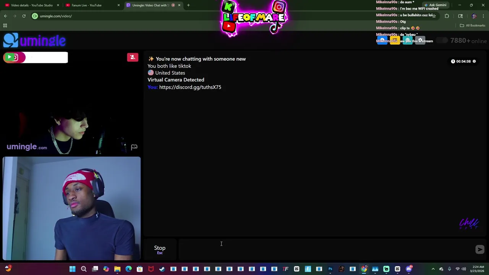This screenshot has width=489, height=275.
Task: Show hidden system tray icons
Action: click(x=433, y=269)
